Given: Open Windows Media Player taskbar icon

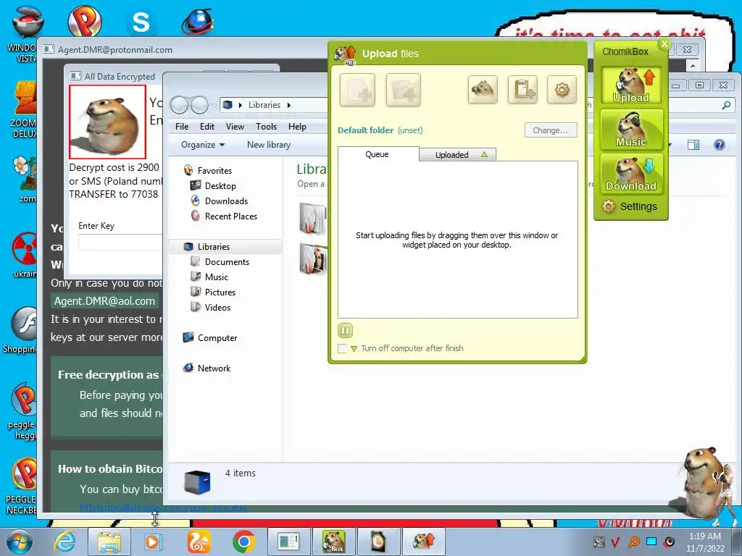Looking at the screenshot, I should (152, 542).
